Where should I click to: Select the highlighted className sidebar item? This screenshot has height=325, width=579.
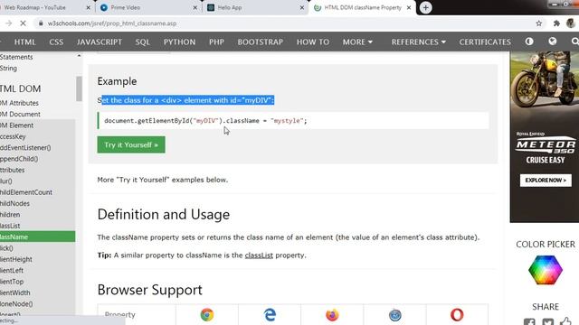click(37, 237)
